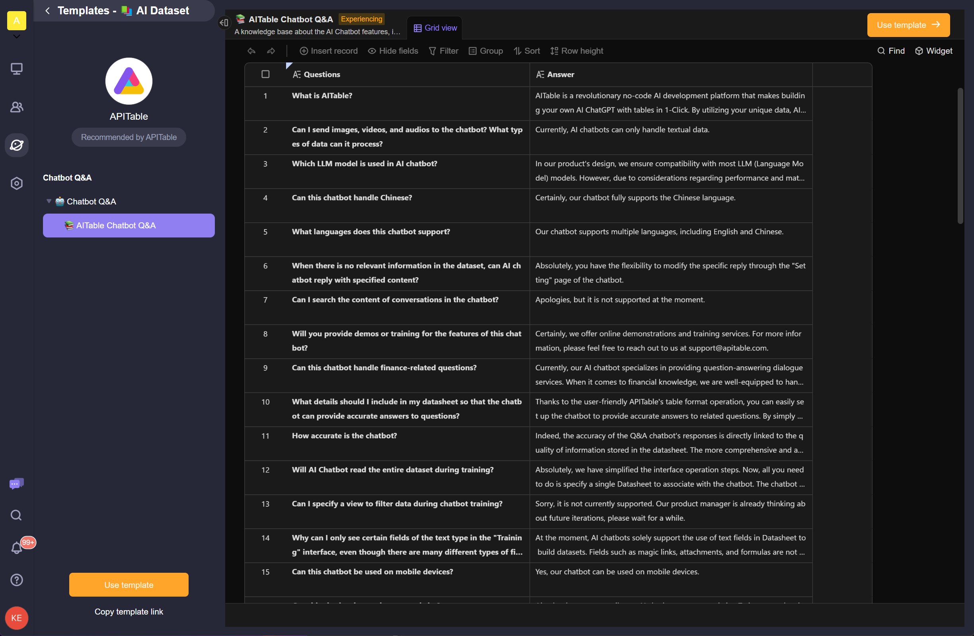Open the space settings hexagon icon

pos(17,183)
